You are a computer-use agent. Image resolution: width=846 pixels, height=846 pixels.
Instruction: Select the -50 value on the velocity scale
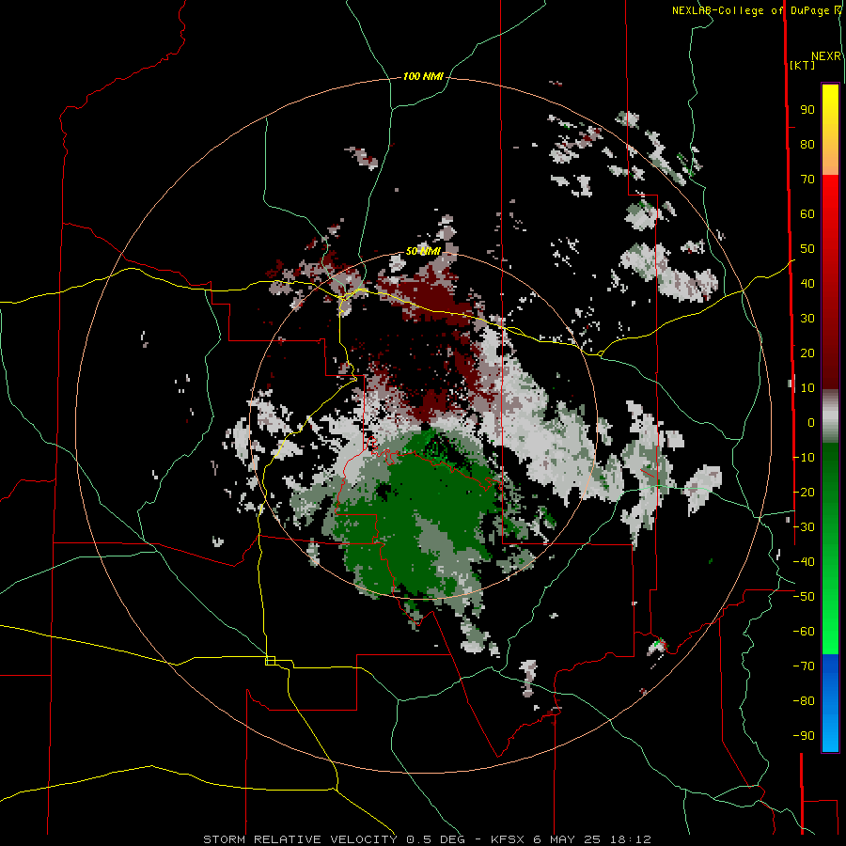tap(804, 597)
